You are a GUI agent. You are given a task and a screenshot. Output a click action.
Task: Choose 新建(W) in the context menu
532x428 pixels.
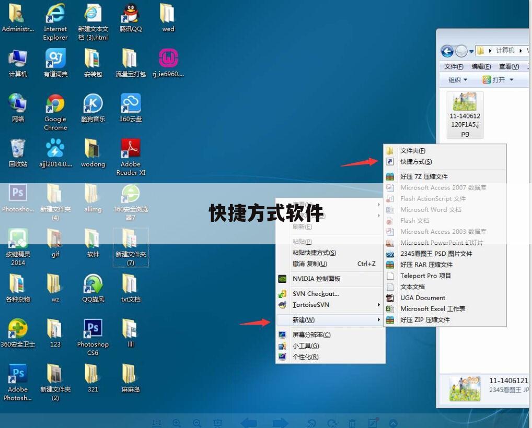click(330, 319)
